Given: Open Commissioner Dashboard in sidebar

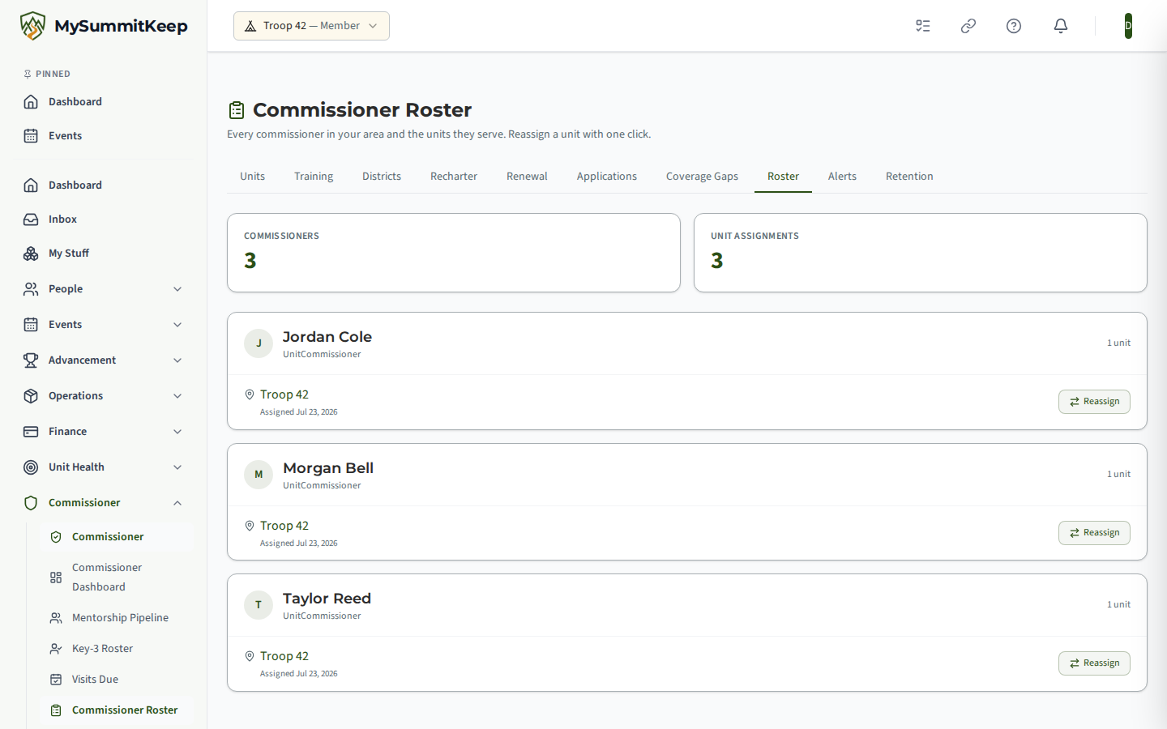Looking at the screenshot, I should pos(116,578).
